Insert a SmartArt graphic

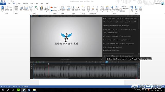tap(36, 8)
